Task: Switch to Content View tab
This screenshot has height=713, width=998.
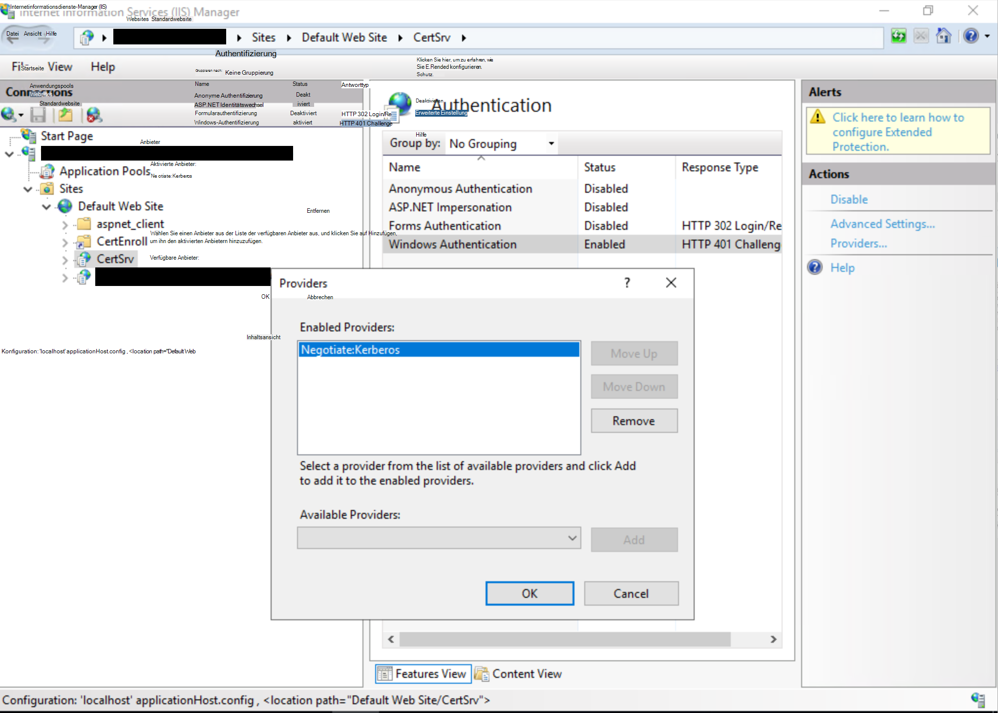Action: coord(518,673)
